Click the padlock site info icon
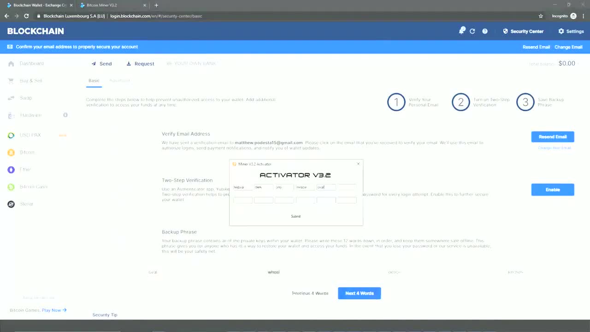590x332 pixels. coord(39,16)
